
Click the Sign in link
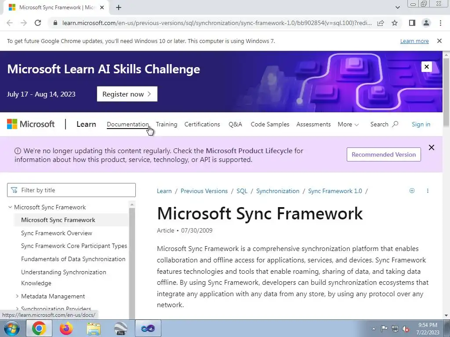tap(421, 124)
